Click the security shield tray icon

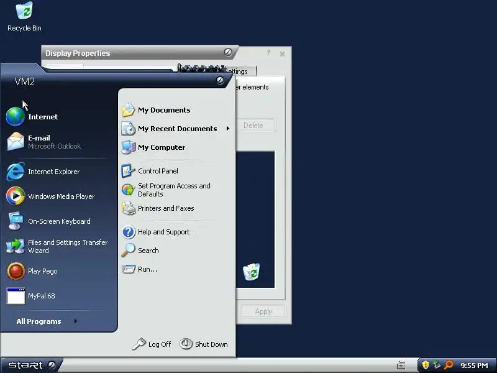coord(426,365)
